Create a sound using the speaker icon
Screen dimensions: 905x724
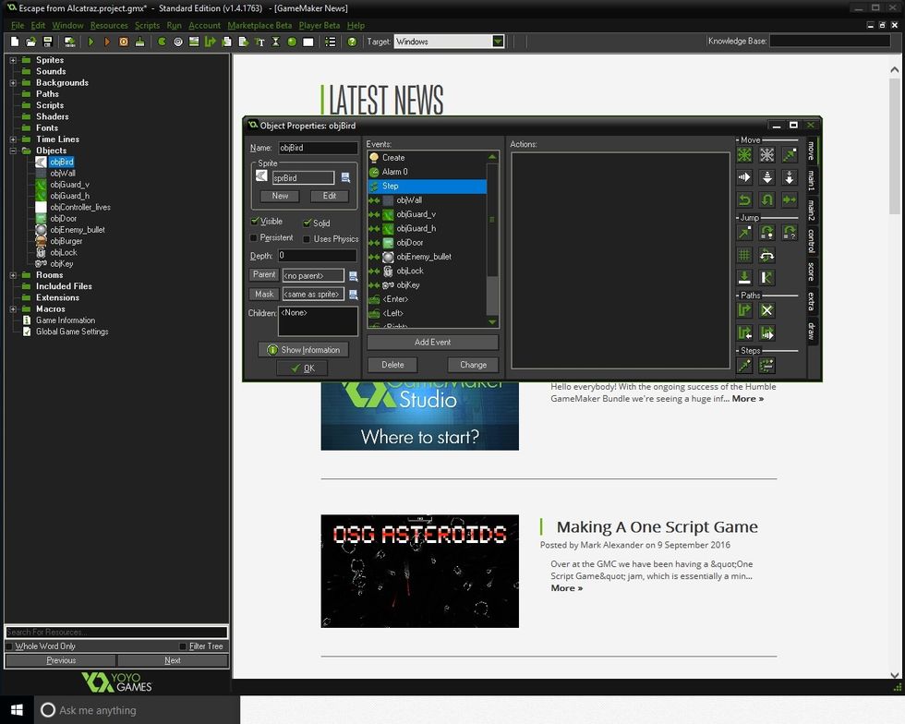pyautogui.click(x=177, y=42)
